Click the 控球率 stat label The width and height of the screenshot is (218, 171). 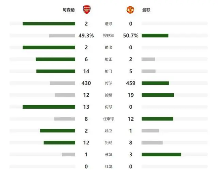[x=108, y=35]
